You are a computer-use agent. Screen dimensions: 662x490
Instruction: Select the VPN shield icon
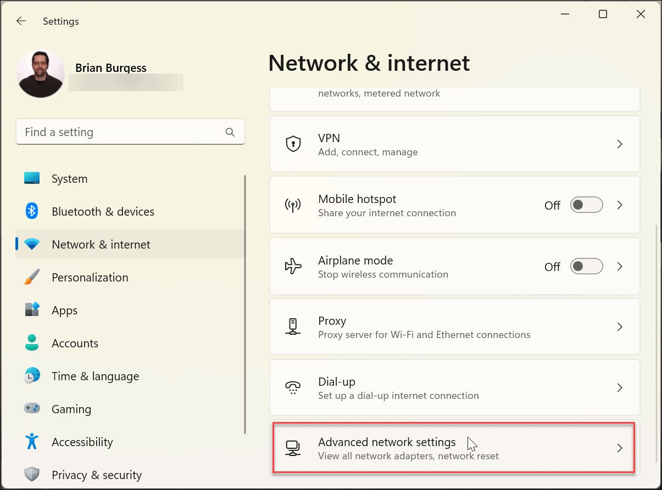tap(293, 144)
